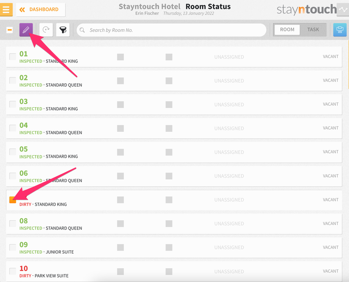Click the JUNIOR SUITE room type label

(x=60, y=252)
